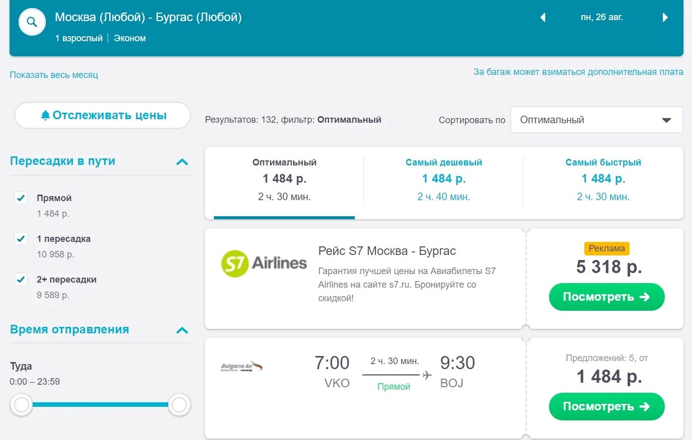This screenshot has height=440, width=692.
Task: Click the departure time slider track
Action: (x=100, y=404)
